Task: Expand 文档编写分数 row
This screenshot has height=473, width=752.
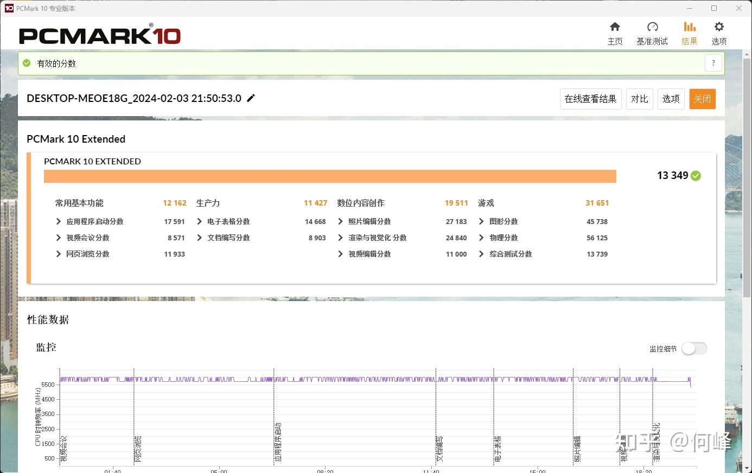Action: (x=200, y=238)
